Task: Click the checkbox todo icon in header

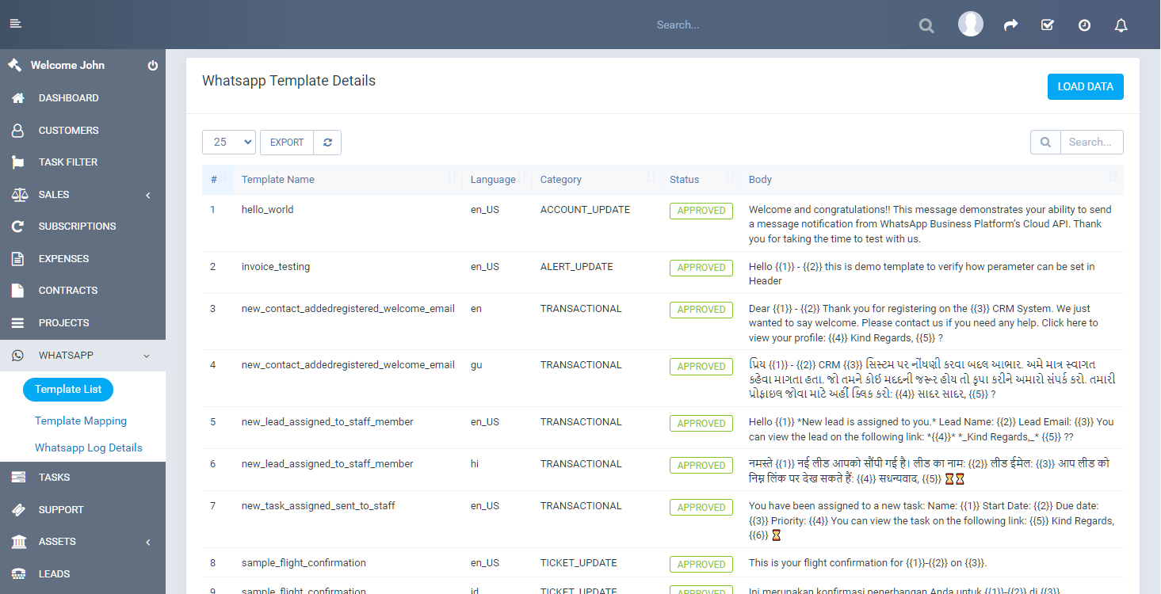Action: pos(1047,25)
